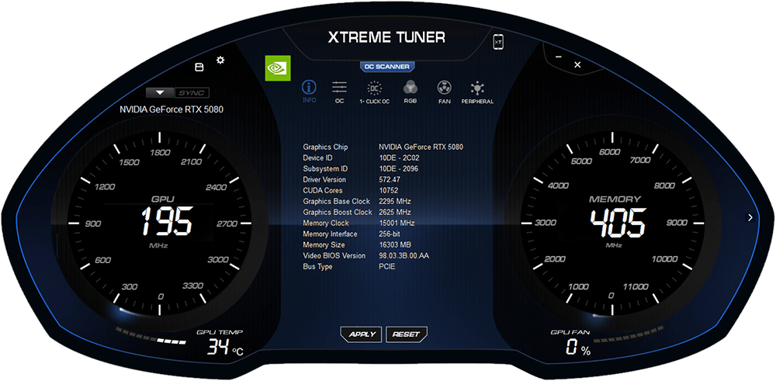Viewport: 776px width, 381px height.
Task: Launch the OC SCANNER button
Action: [x=387, y=66]
